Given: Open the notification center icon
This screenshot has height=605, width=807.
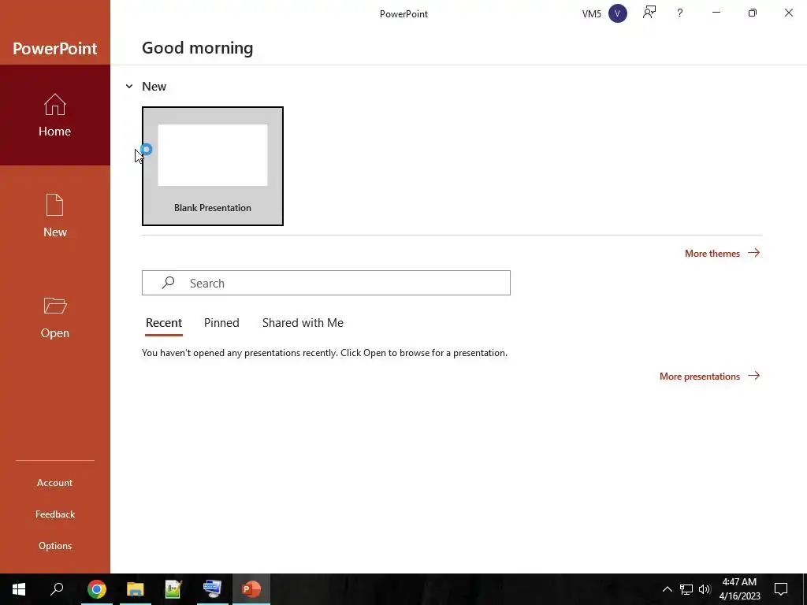Looking at the screenshot, I should pos(781,589).
